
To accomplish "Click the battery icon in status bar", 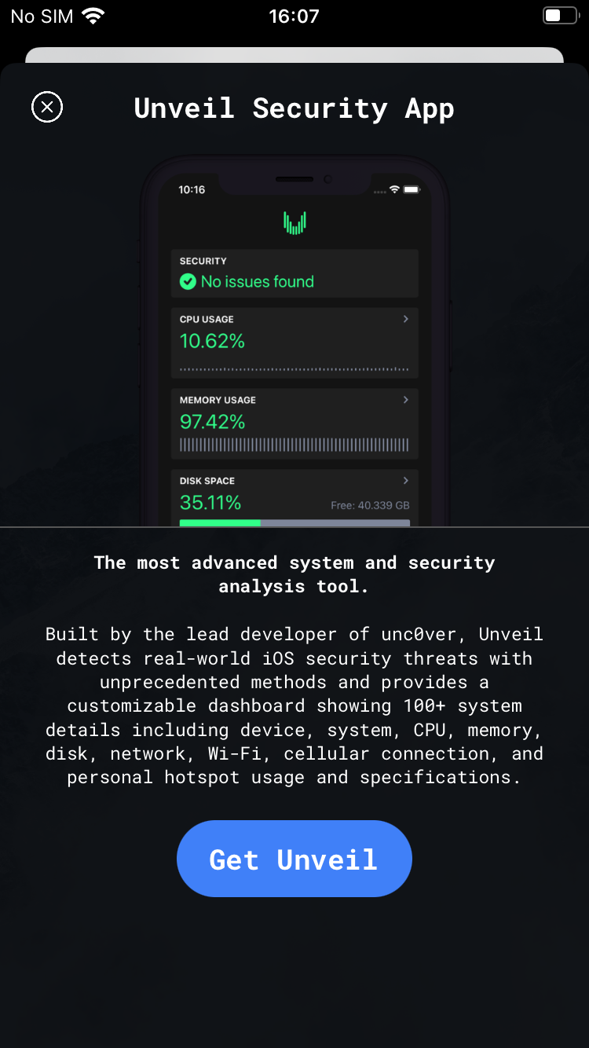I will [x=560, y=16].
